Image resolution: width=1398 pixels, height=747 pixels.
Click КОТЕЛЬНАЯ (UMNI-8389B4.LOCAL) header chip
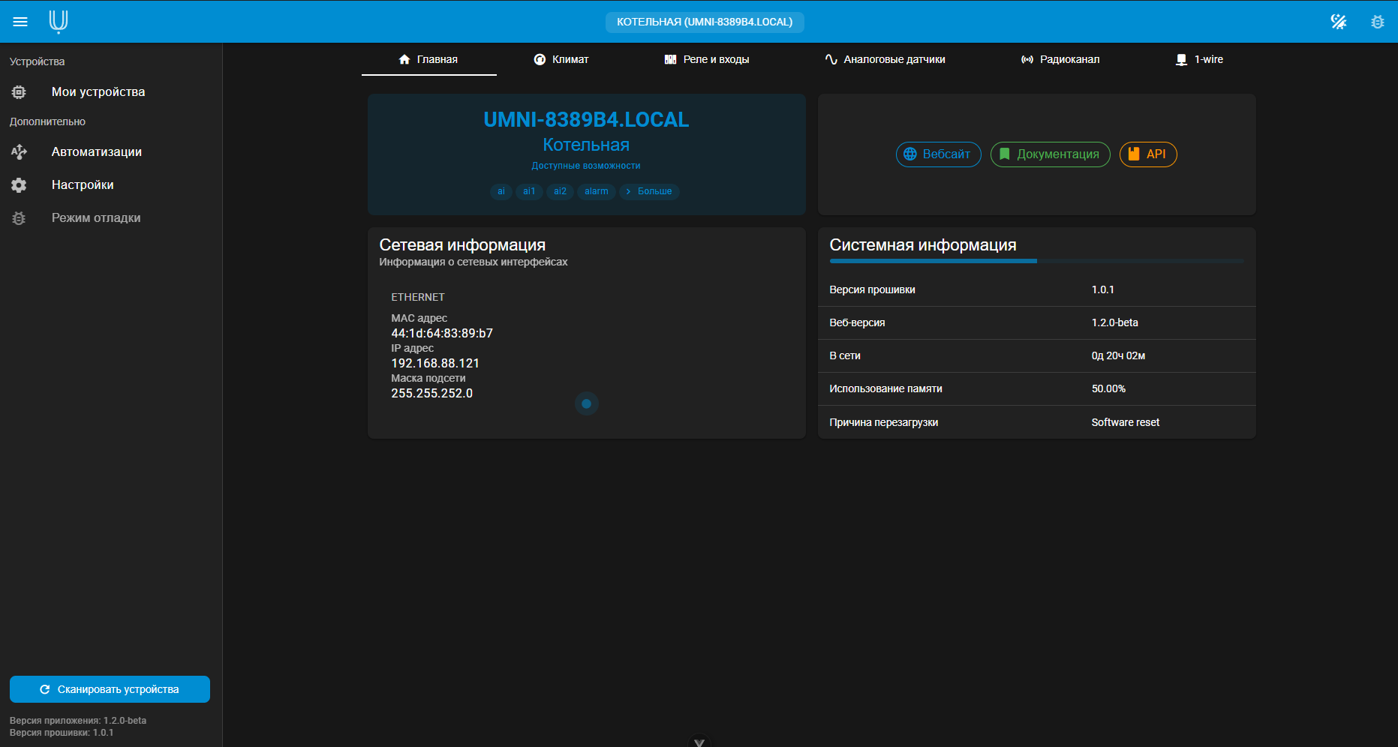pyautogui.click(x=705, y=22)
